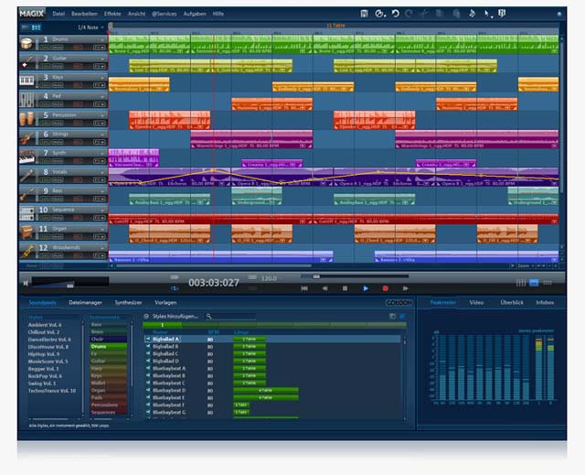The height and width of the screenshot is (475, 585).
Task: Click the save project icon in the toolbar
Action: pyautogui.click(x=365, y=14)
